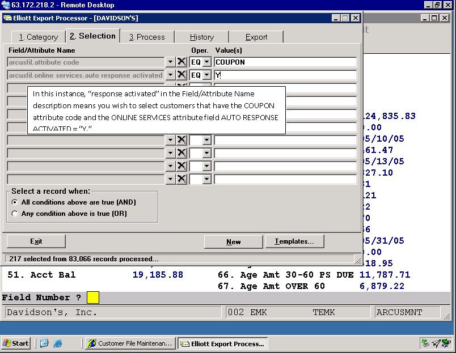Viewport: 456px width, 353px height.
Task: Open the field name dropdown in the last row
Action: click(170, 179)
